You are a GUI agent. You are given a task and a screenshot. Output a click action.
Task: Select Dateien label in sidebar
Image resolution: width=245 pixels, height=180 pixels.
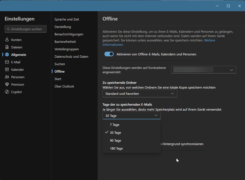(17, 47)
